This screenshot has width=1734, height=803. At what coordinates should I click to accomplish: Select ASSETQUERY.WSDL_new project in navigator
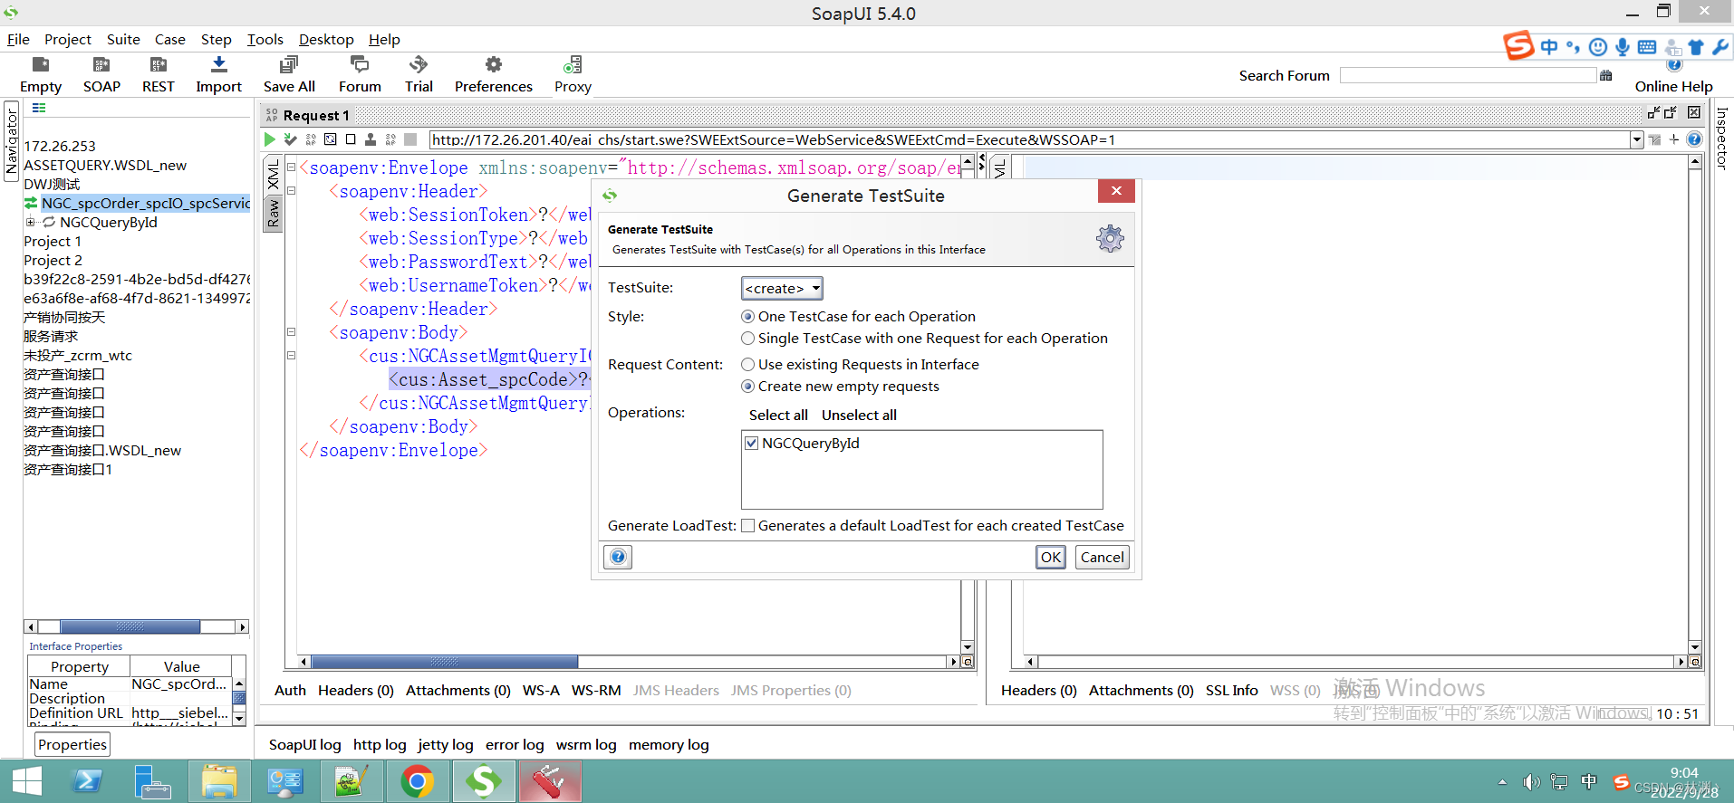pyautogui.click(x=105, y=165)
